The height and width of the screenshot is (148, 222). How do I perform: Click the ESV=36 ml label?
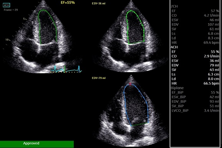[x=99, y=3]
